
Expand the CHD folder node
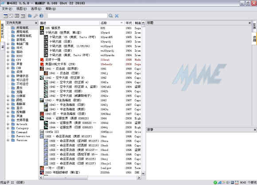(8, 68)
